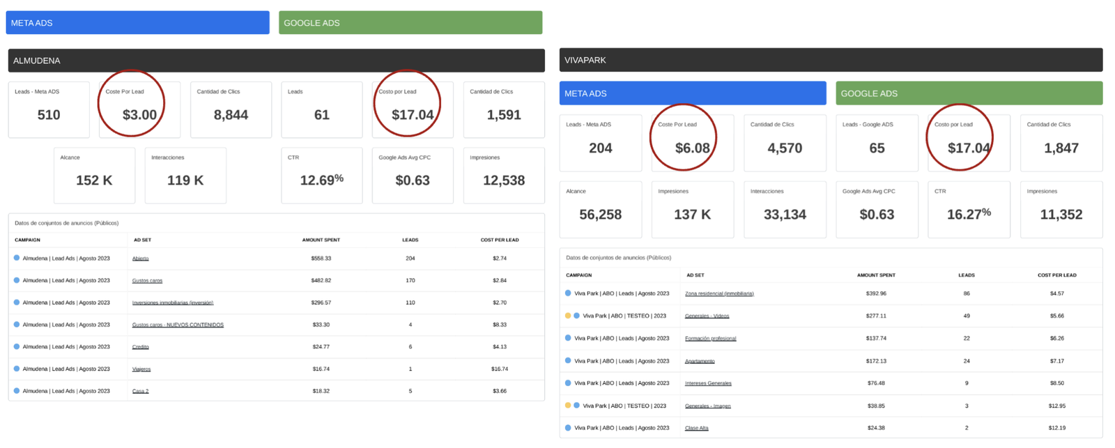The width and height of the screenshot is (1115, 448).
Task: Select the META ADS bar under VIVAPARK
Action: 693,93
